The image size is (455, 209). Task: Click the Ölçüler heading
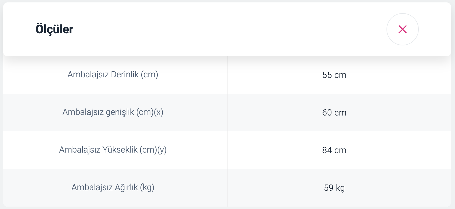[x=54, y=29]
